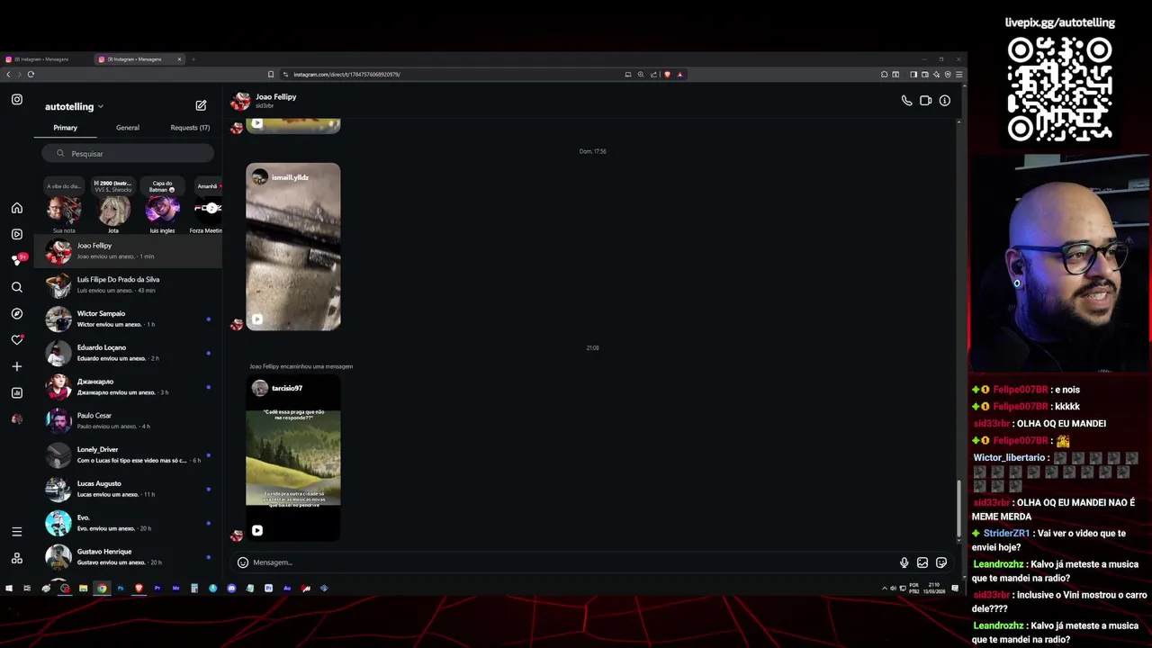This screenshot has width=1152, height=648.
Task: Click the browser address bar URL
Action: pyautogui.click(x=346, y=75)
